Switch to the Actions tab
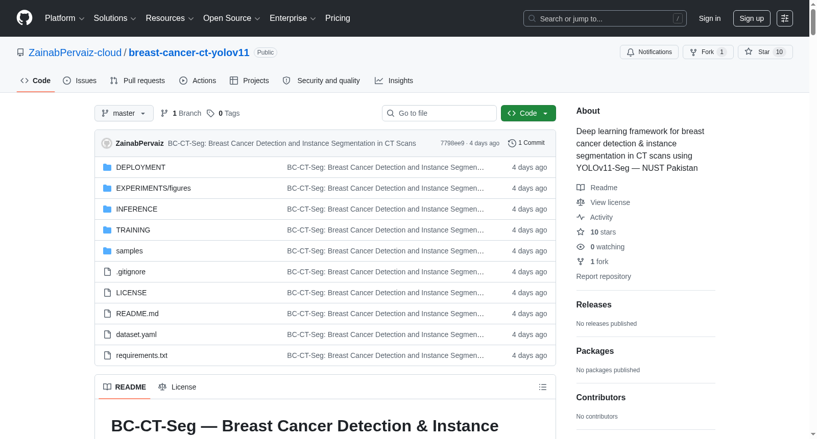 (198, 81)
